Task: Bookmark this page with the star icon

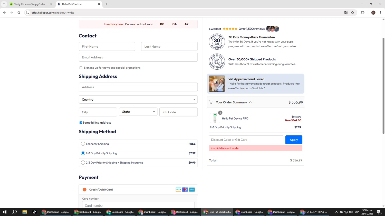Action: pos(353,13)
